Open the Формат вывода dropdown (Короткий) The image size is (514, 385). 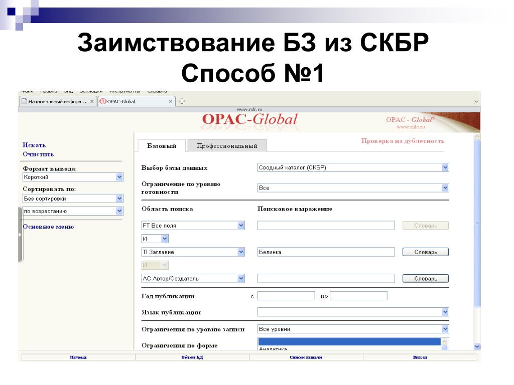pyautogui.click(x=73, y=177)
